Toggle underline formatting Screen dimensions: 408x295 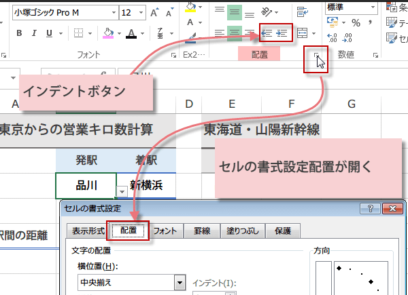point(49,33)
